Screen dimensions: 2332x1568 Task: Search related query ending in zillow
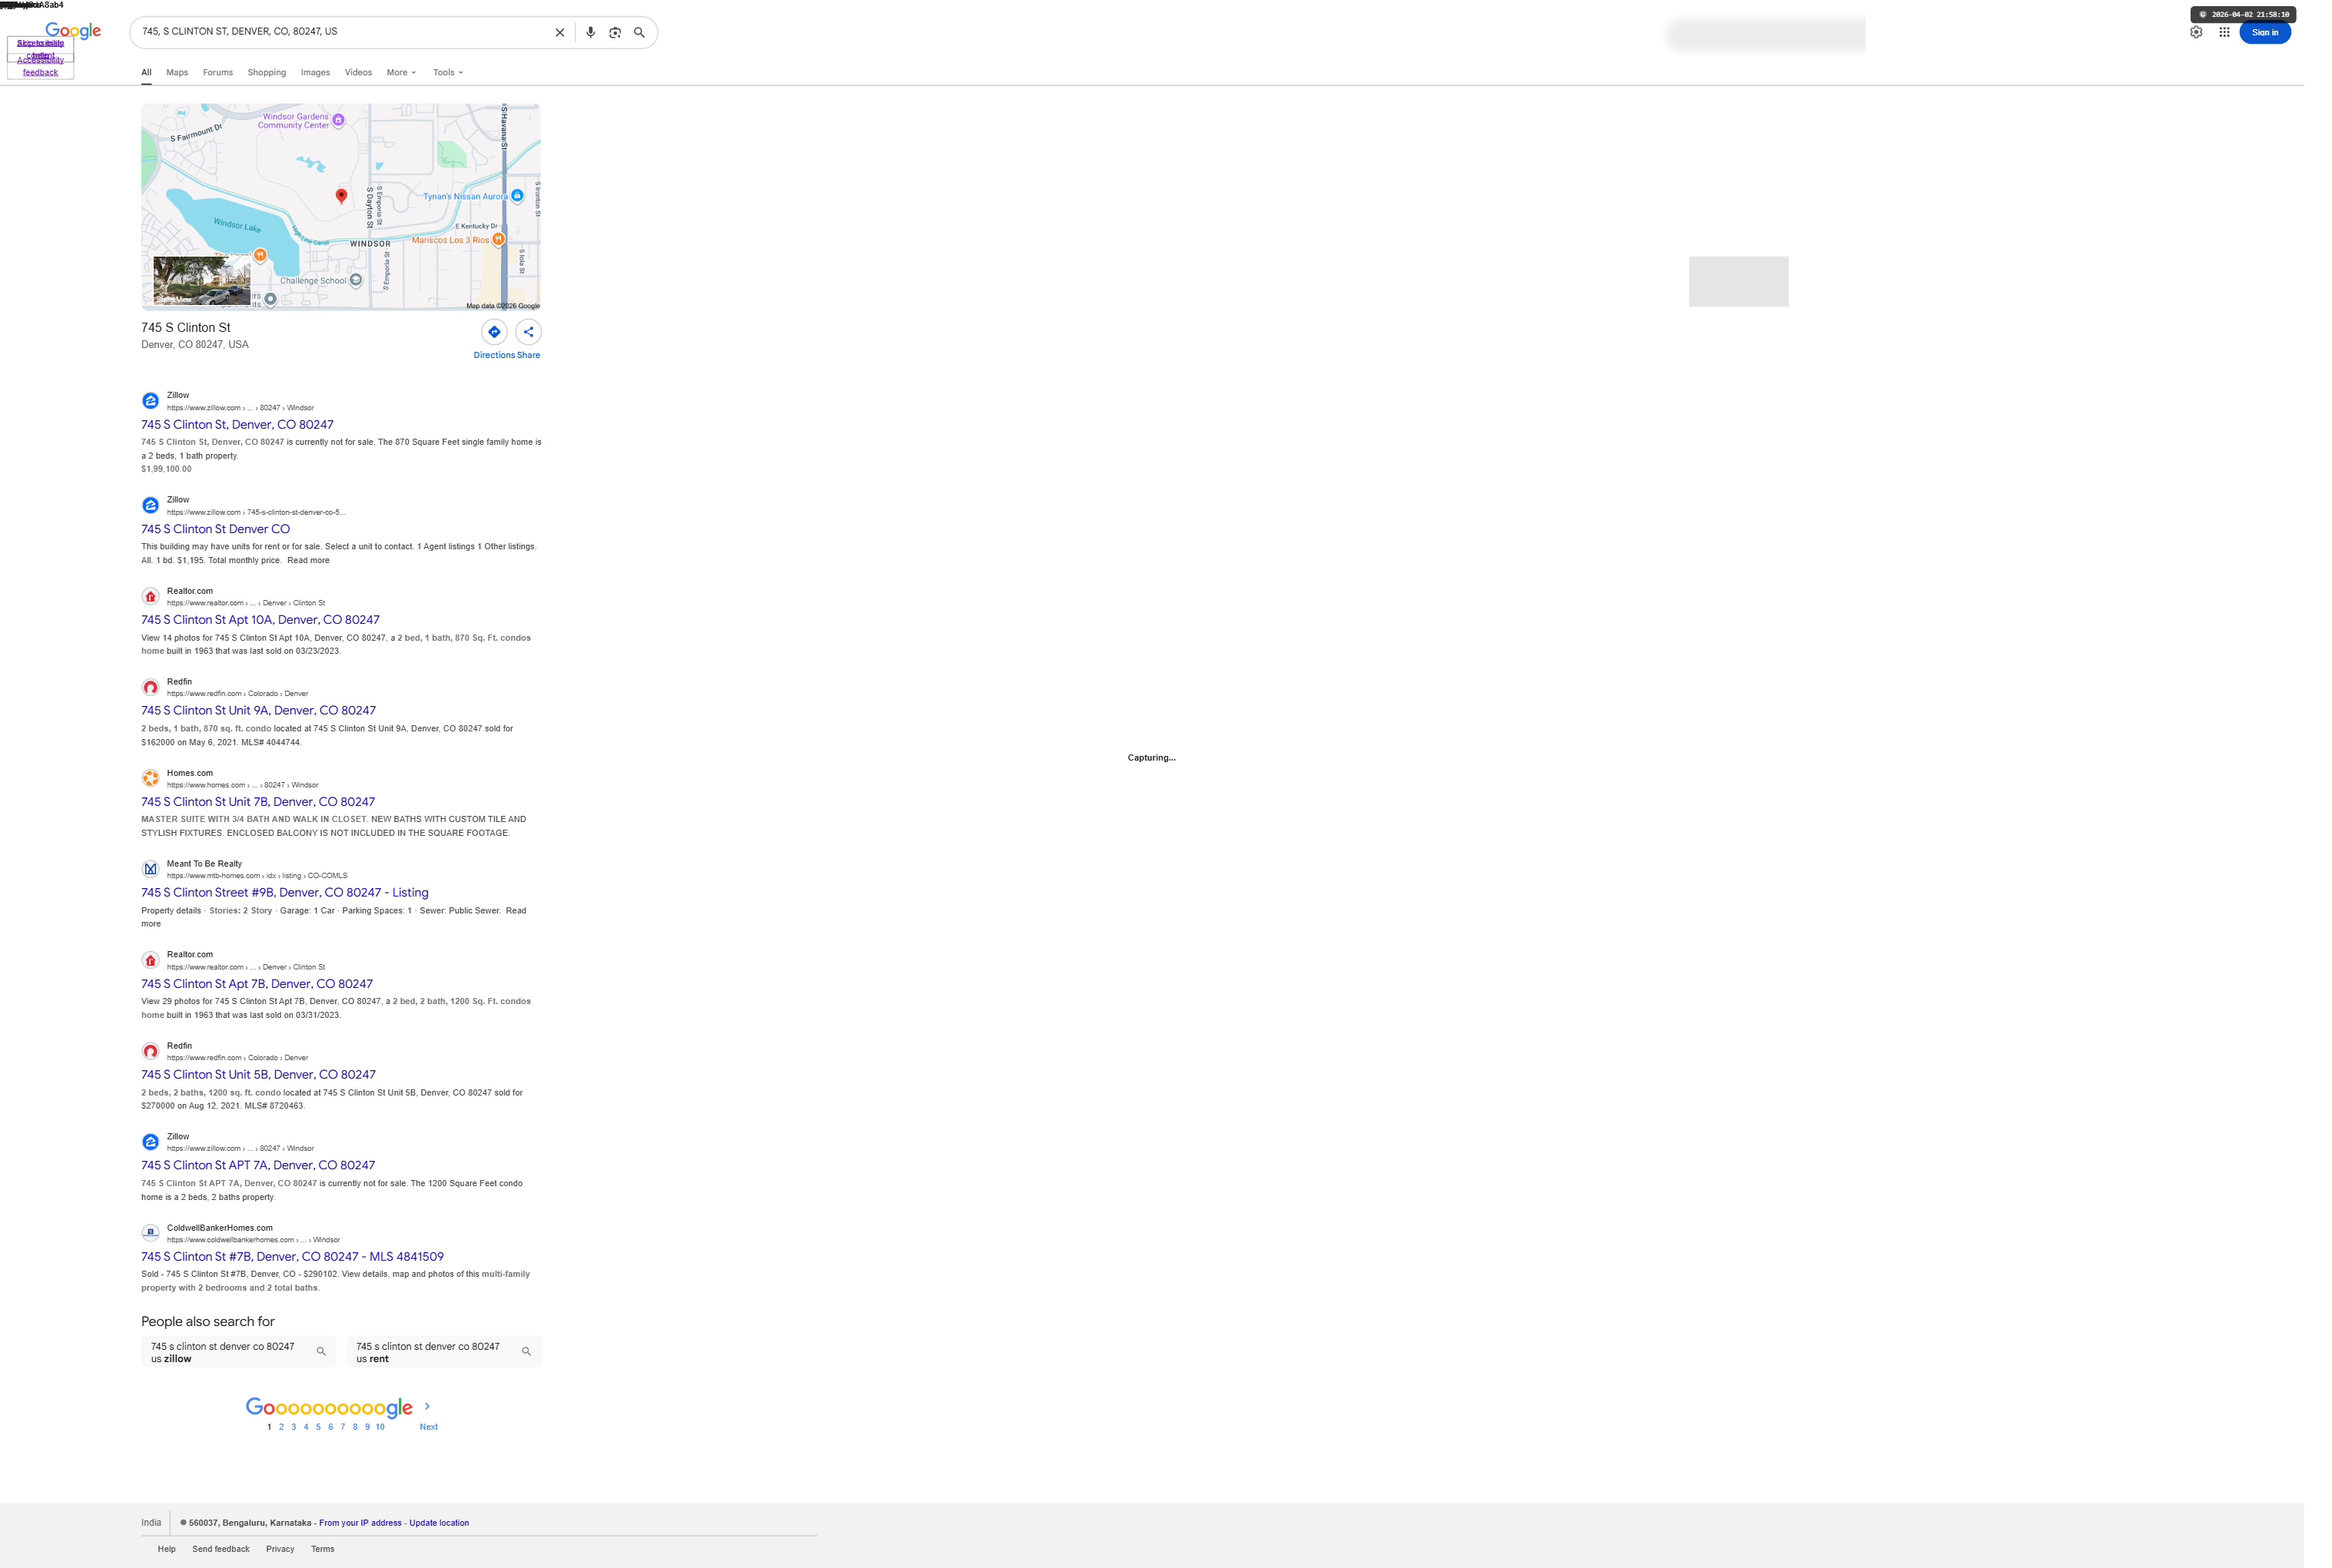[x=238, y=1353]
